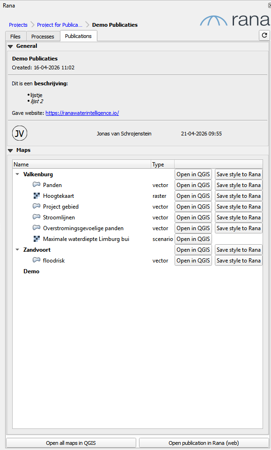Save Stroomlijnen style to Rana
Screen dimensions: 271x450
(x=239, y=217)
